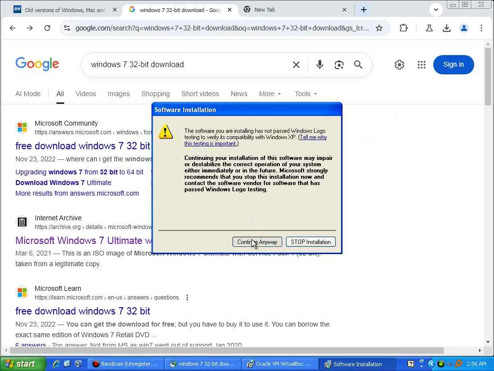Select the Short videos search tab
494x371 pixels.
pos(200,94)
